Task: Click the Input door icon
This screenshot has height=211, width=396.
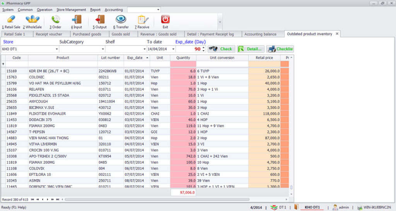Action: point(77,20)
